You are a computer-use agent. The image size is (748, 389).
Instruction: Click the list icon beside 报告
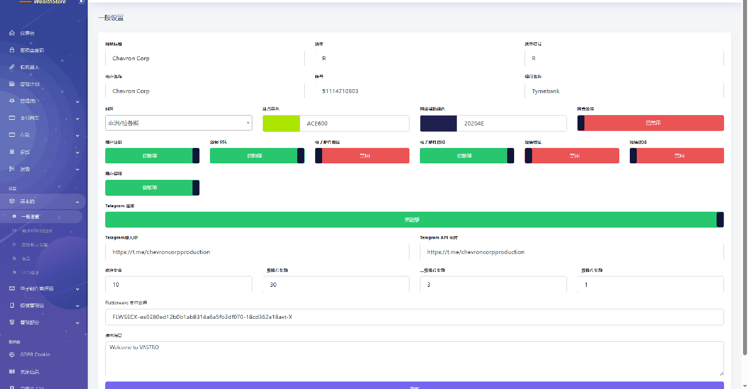[x=12, y=169]
